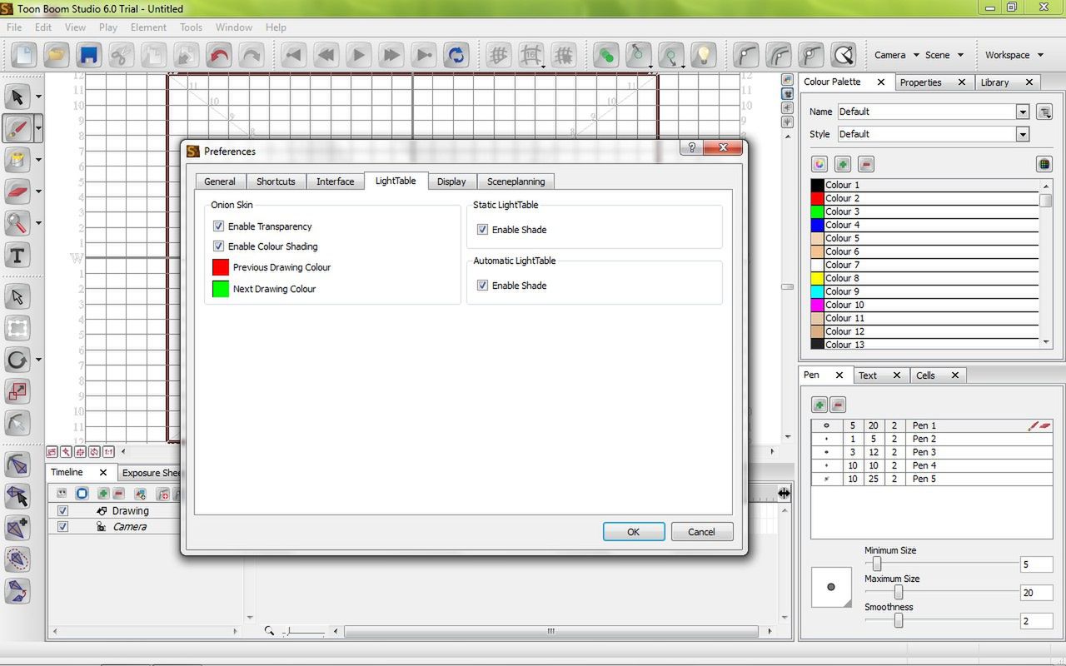Click the add colour icon in Colour Palette
1066x666 pixels.
(x=843, y=164)
